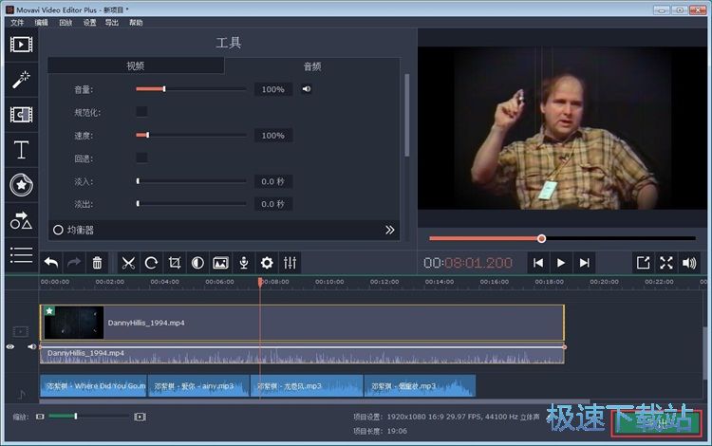Screen dimensions: 712x446
Task: Open clip properties gear icon
Action: tap(267, 263)
